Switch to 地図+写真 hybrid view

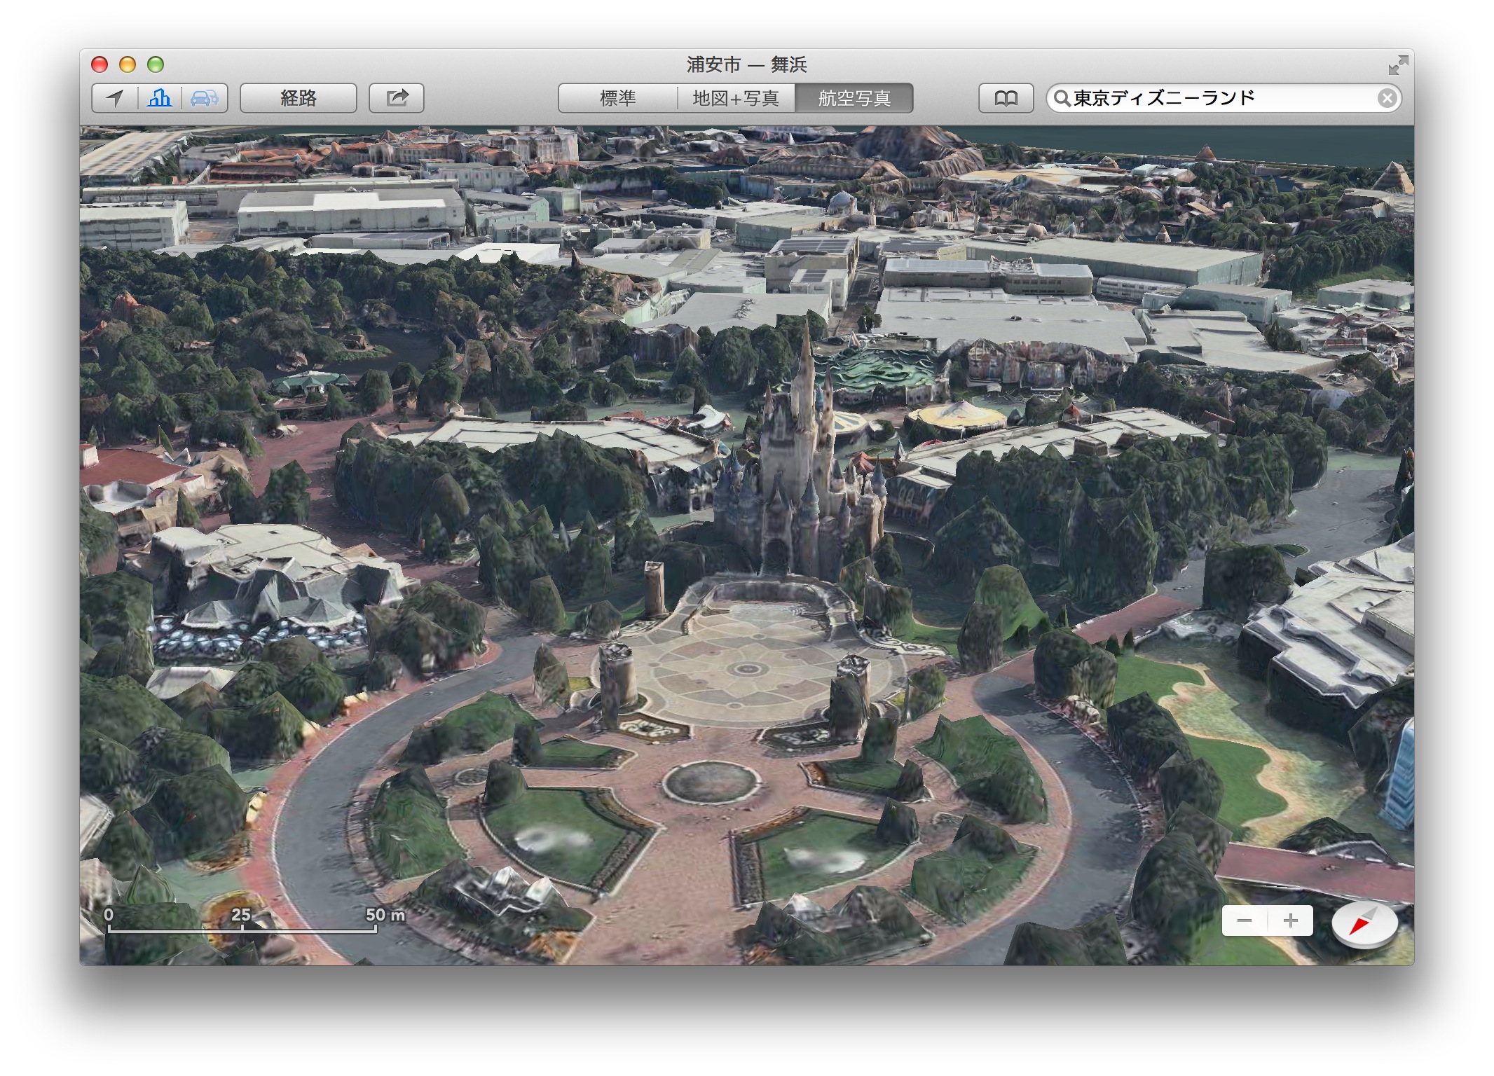(736, 98)
